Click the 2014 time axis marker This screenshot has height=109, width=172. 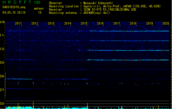click(68, 23)
